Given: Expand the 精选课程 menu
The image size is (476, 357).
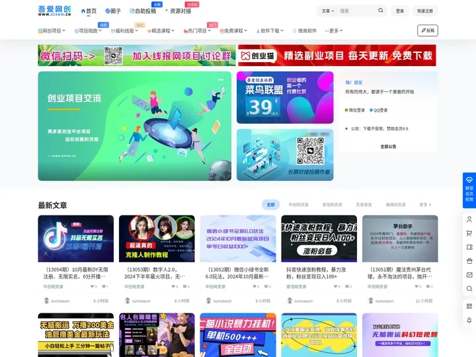Looking at the screenshot, I should pyautogui.click(x=161, y=30).
